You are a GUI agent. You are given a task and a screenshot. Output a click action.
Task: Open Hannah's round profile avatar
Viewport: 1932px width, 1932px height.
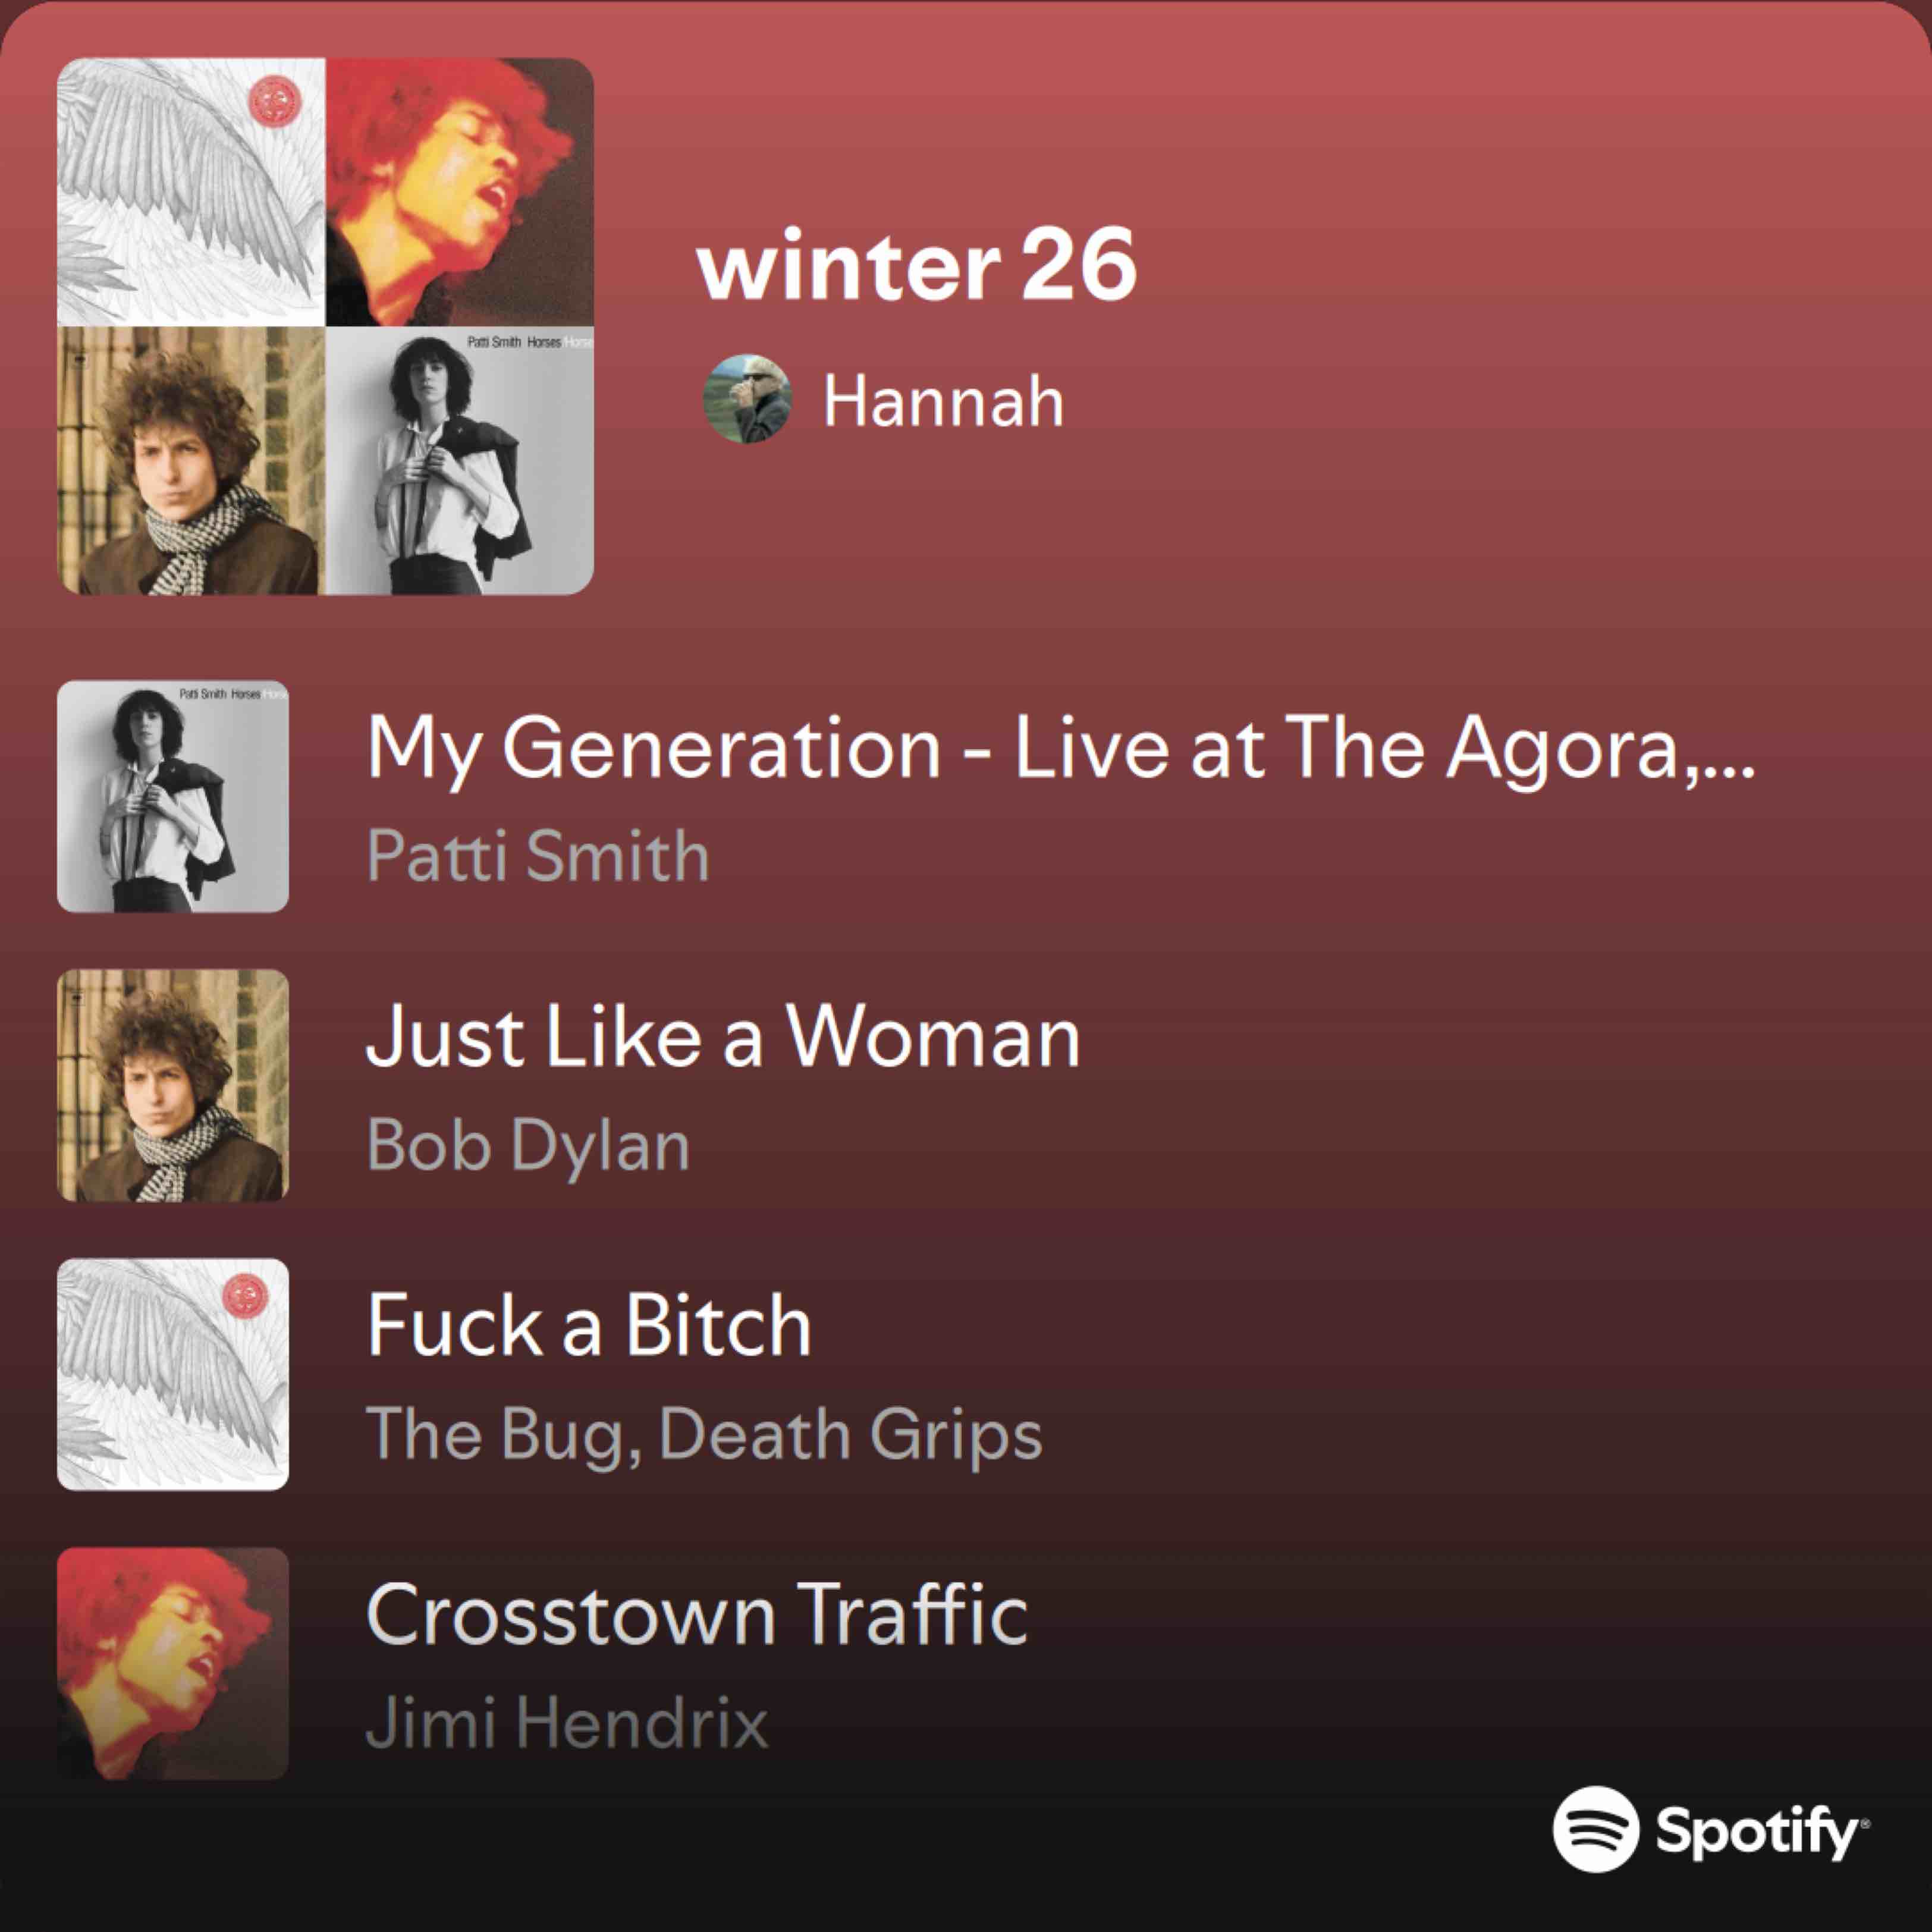tap(747, 399)
